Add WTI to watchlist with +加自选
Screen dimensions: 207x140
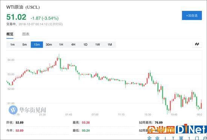[192, 15]
